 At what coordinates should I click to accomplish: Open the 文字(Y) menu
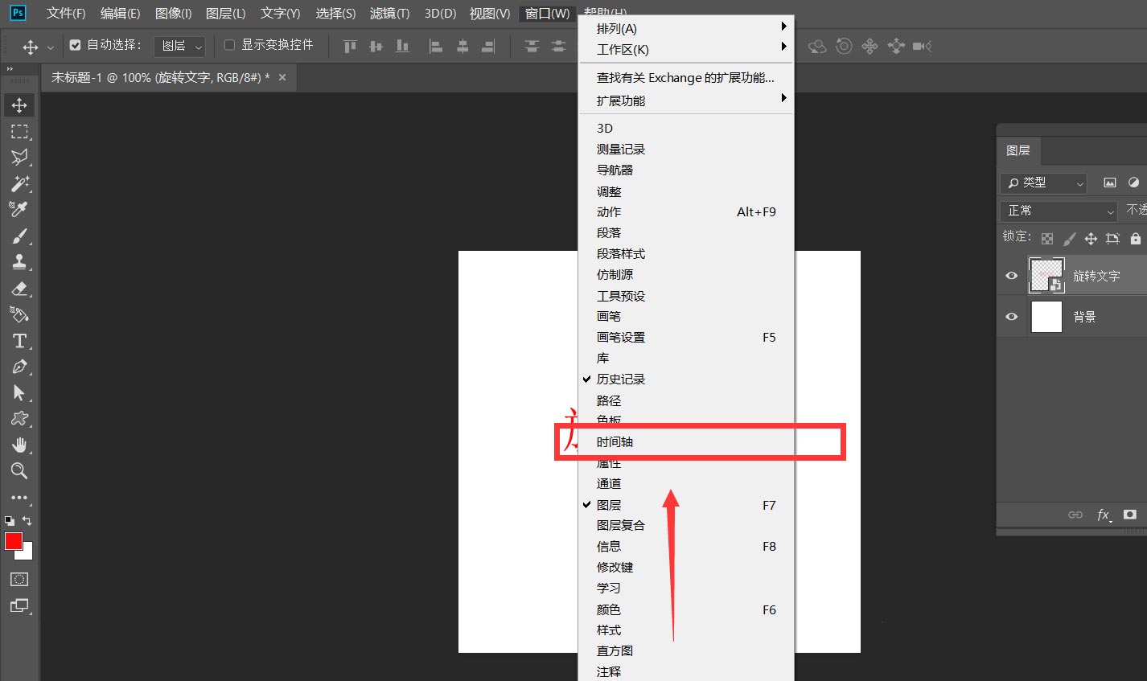[x=279, y=13]
